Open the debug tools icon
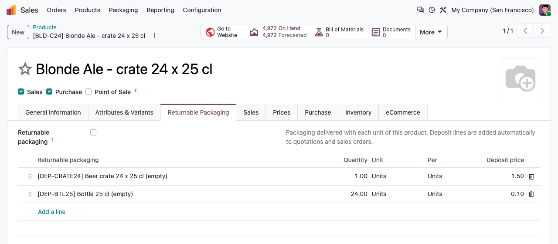This screenshot has width=558, height=244. point(443,10)
